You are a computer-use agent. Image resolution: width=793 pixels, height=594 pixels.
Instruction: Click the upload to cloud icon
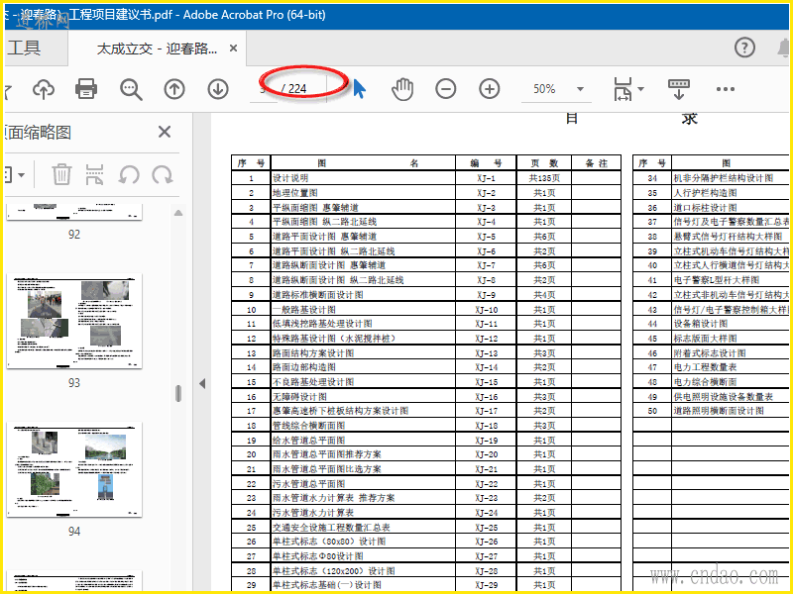[x=44, y=89]
